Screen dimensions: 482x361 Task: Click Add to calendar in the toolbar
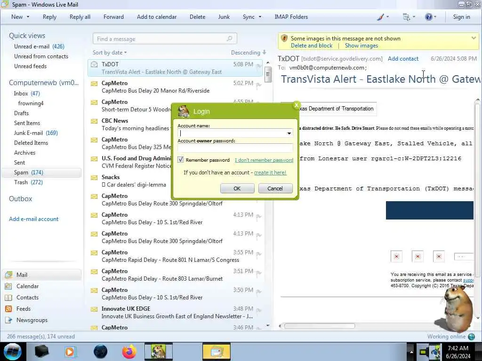(157, 17)
